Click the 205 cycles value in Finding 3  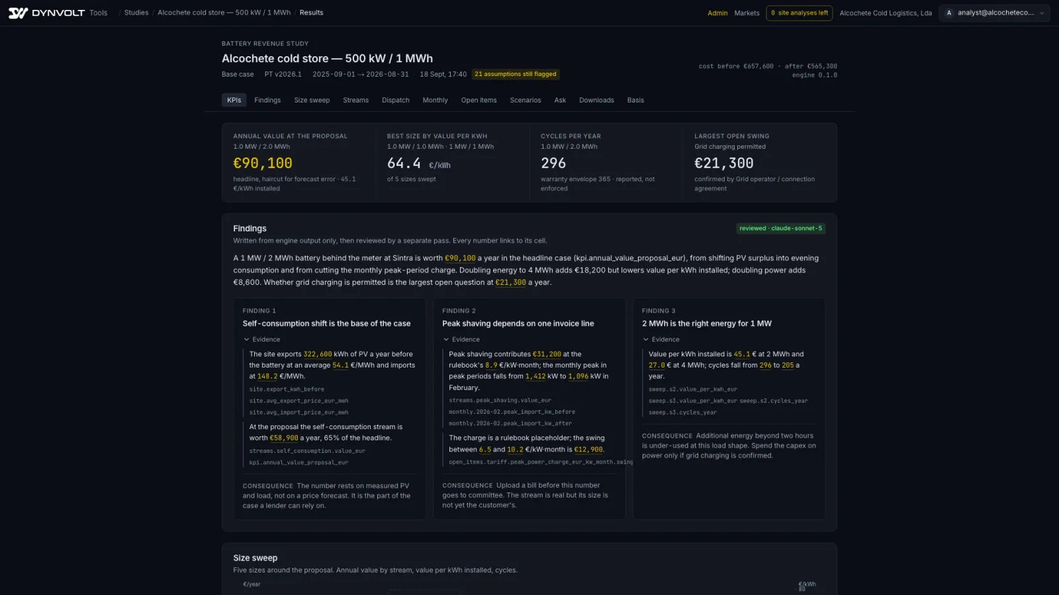pyautogui.click(x=788, y=365)
